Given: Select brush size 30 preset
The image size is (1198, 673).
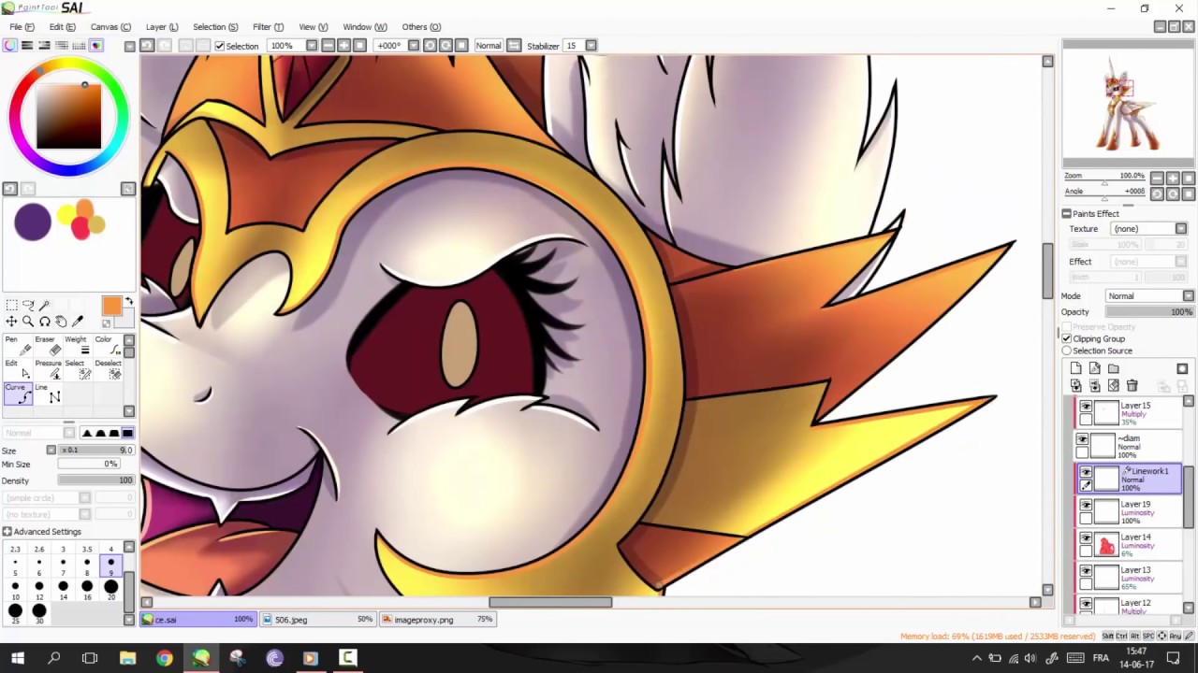Looking at the screenshot, I should click(39, 613).
